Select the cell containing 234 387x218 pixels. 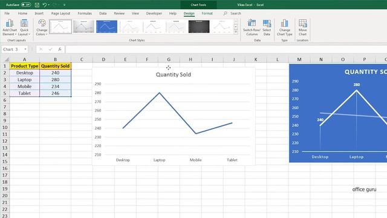55,87
